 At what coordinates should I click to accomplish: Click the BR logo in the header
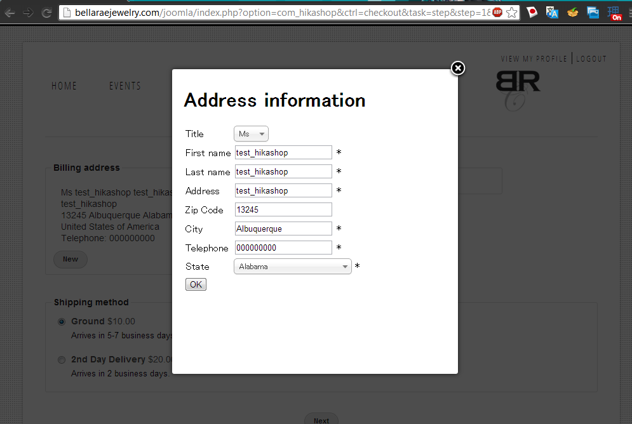pyautogui.click(x=518, y=90)
